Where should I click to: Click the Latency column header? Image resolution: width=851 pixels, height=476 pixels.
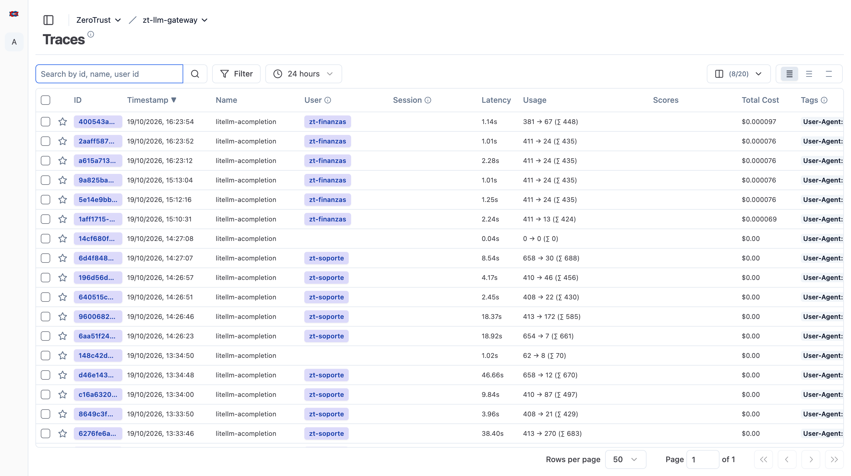496,100
